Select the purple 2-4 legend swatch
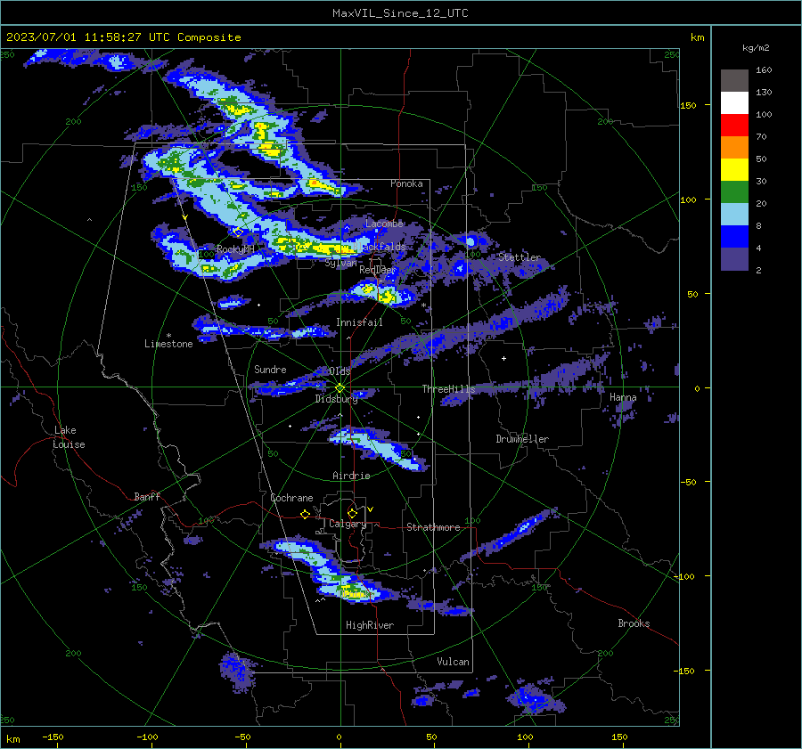This screenshot has width=802, height=749. click(x=734, y=258)
